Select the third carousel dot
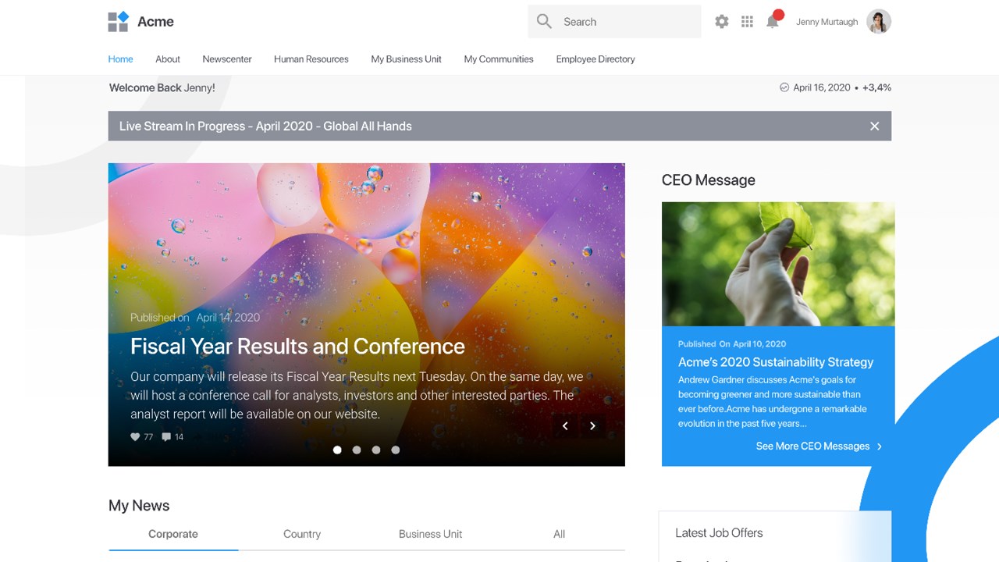The width and height of the screenshot is (999, 562). [x=376, y=450]
